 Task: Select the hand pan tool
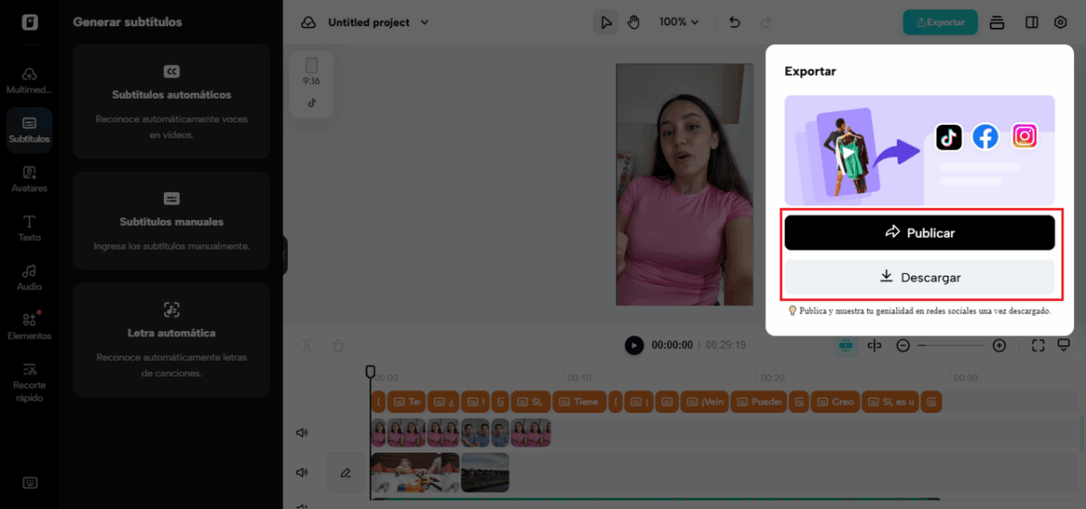click(633, 23)
